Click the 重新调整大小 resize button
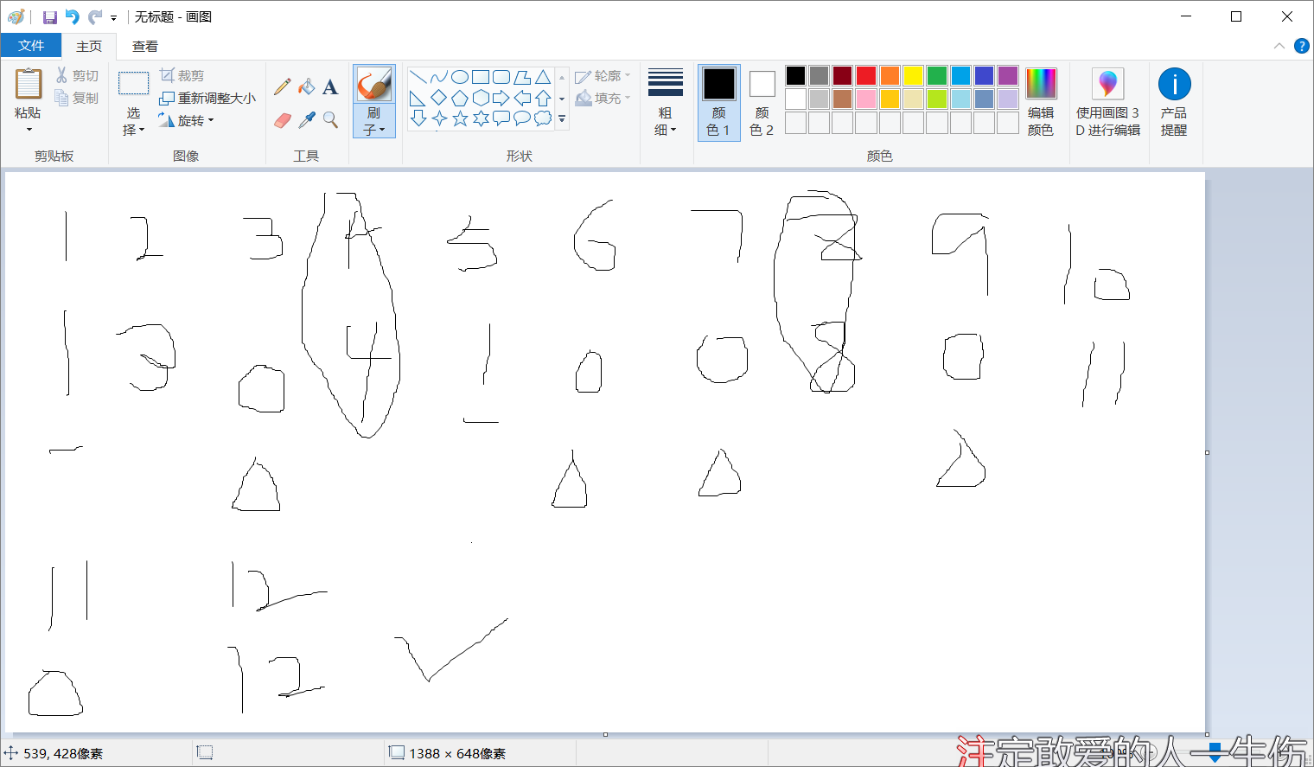Image resolution: width=1314 pixels, height=767 pixels. (x=207, y=98)
